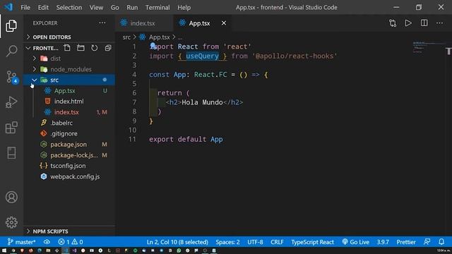Collapse the FRONTEND root folder section
Viewport: 452px width, 254px height.
[28, 48]
